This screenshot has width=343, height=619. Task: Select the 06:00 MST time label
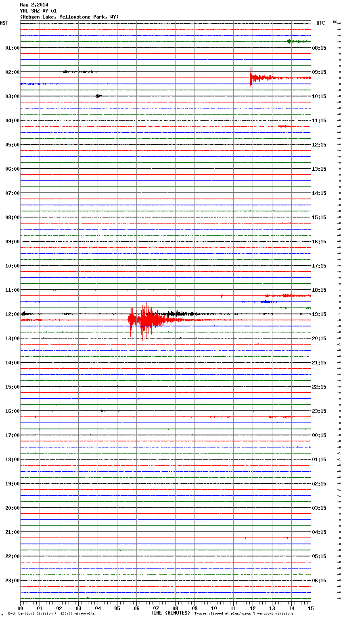click(x=13, y=169)
